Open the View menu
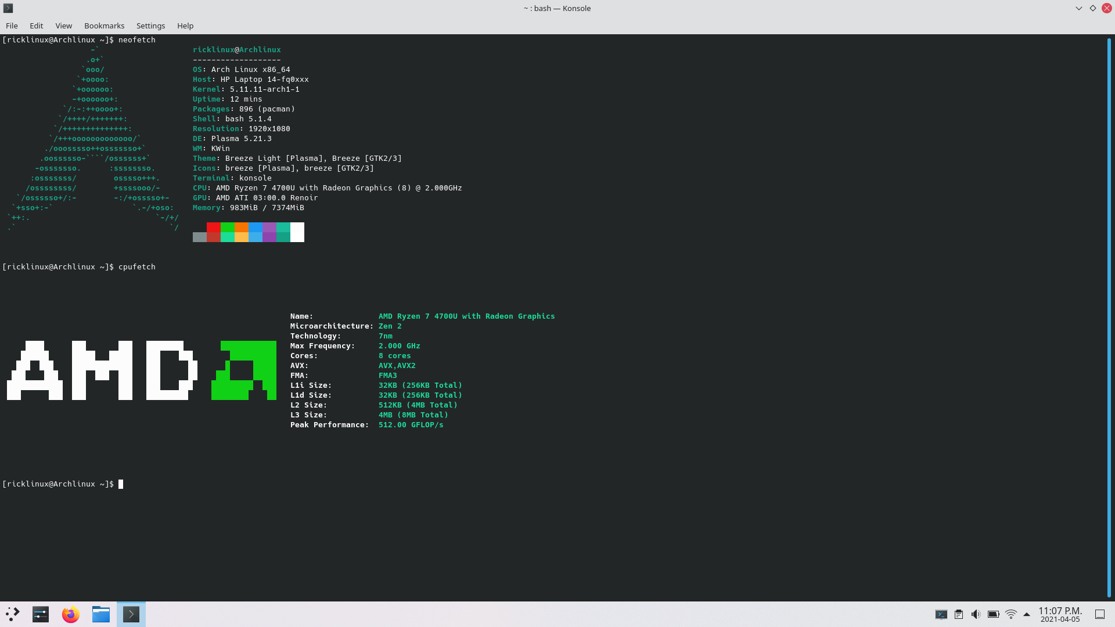Screen dimensions: 1115x627 64,26
